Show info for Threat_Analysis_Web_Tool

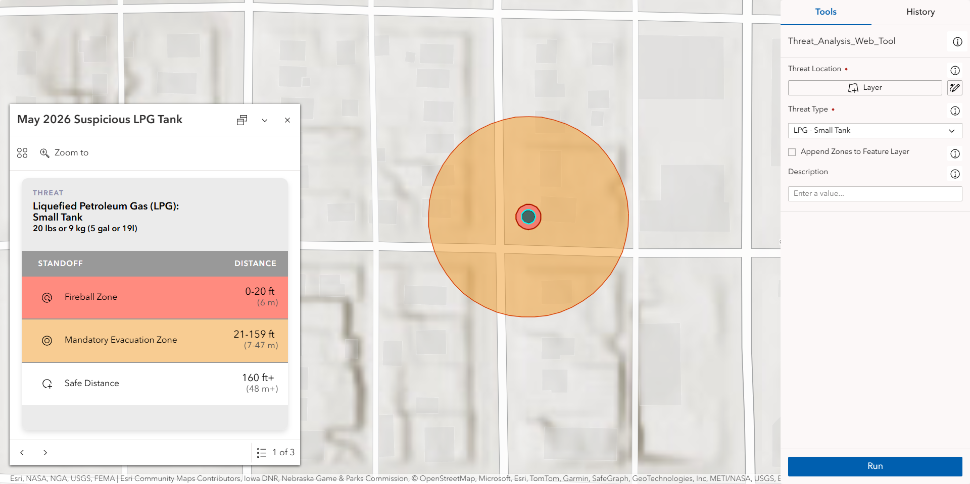(957, 42)
